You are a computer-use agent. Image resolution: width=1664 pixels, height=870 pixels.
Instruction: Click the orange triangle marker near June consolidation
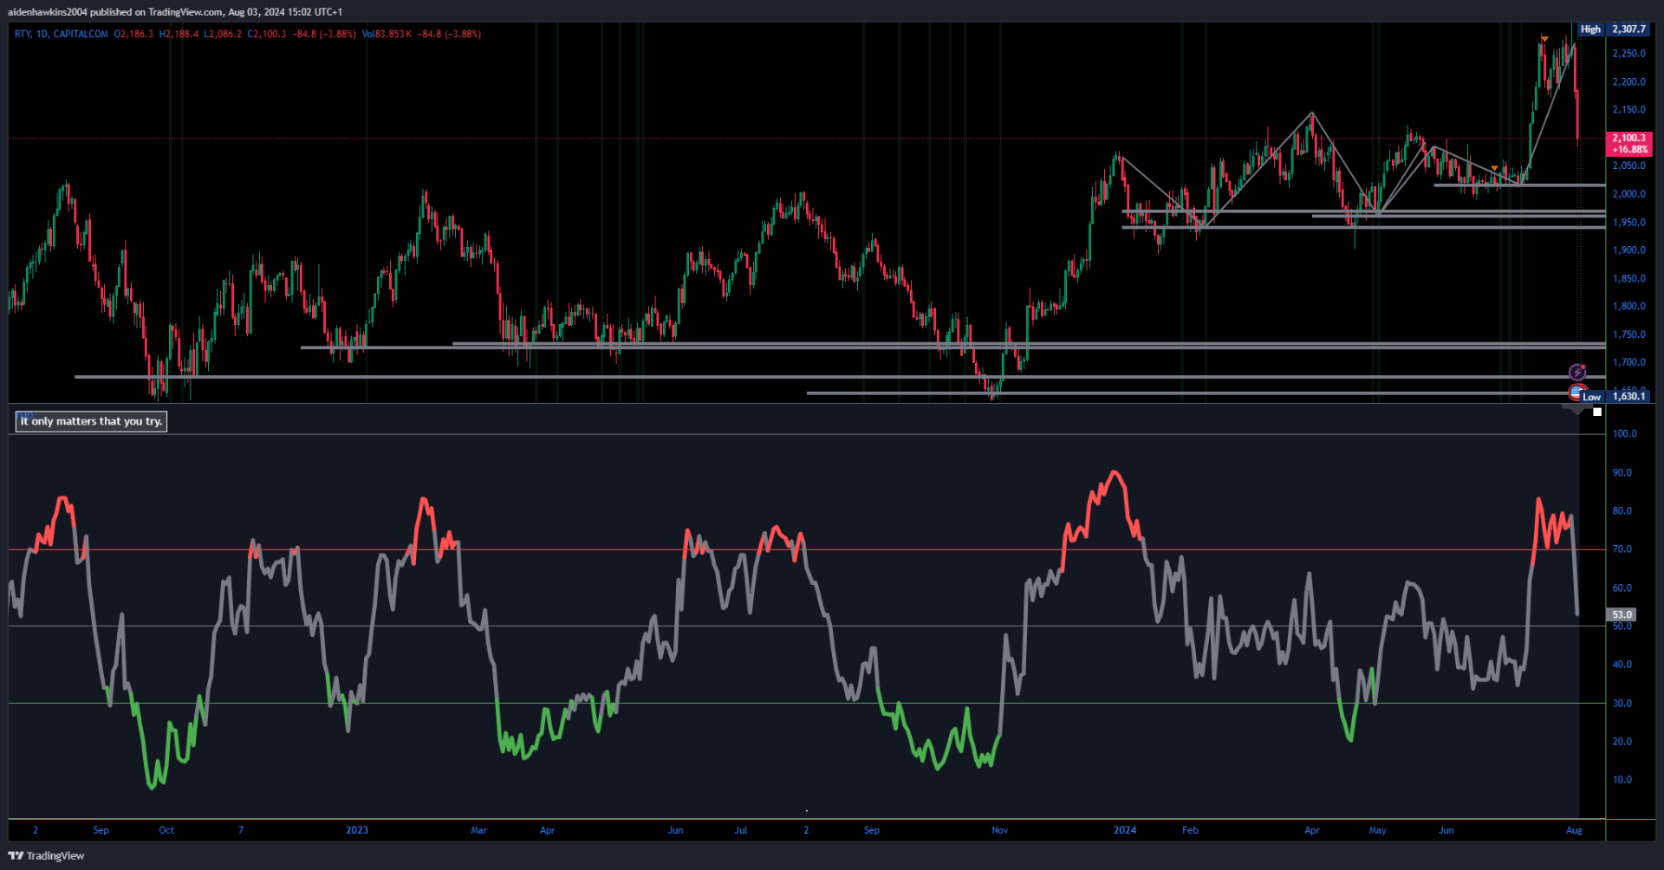point(1494,168)
